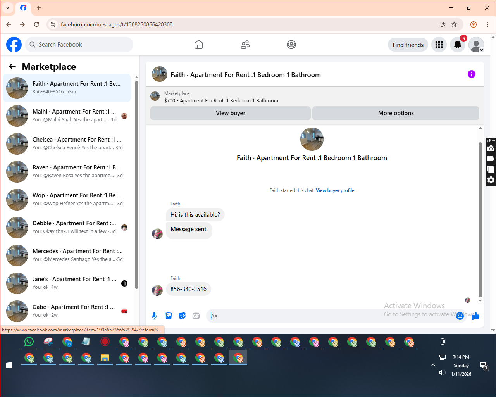Click the conversation list scrollbar
Image resolution: width=496 pixels, height=397 pixels.
136,184
